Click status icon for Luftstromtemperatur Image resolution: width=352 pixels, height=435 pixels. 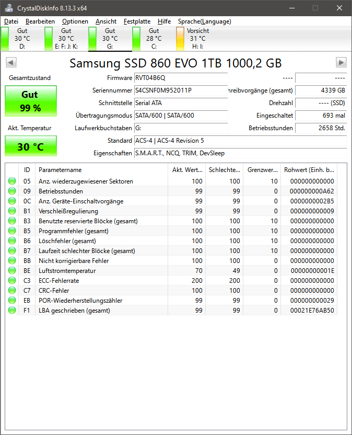tap(12, 270)
